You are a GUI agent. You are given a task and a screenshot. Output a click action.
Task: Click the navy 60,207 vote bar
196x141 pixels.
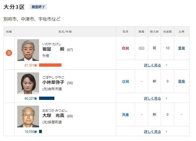point(47,98)
